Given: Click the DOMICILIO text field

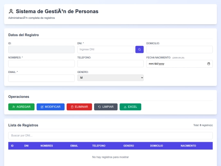Looking at the screenshot, I should pyautogui.click(x=179, y=50).
